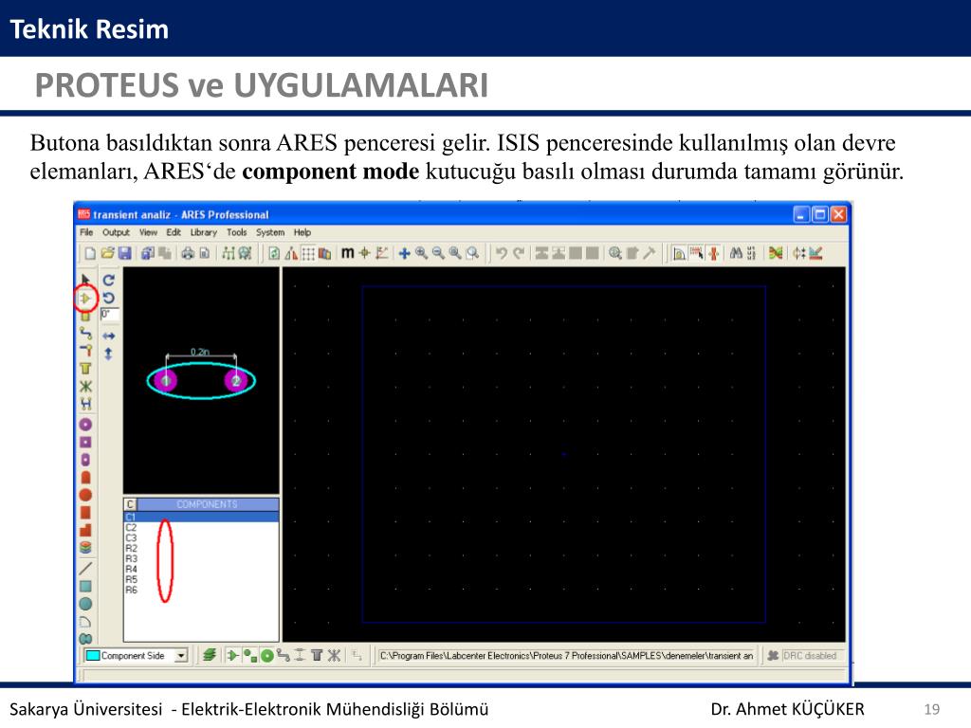The width and height of the screenshot is (971, 728).
Task: Click the design rule manager icon
Action: (x=816, y=253)
